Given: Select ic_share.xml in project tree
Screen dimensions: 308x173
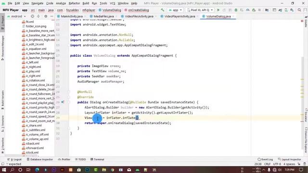Looking at the screenshot, I should coord(32,125).
